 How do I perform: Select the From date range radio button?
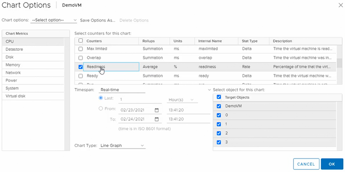pyautogui.click(x=101, y=108)
